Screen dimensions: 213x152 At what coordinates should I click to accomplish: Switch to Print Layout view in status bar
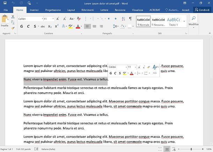point(167,149)
